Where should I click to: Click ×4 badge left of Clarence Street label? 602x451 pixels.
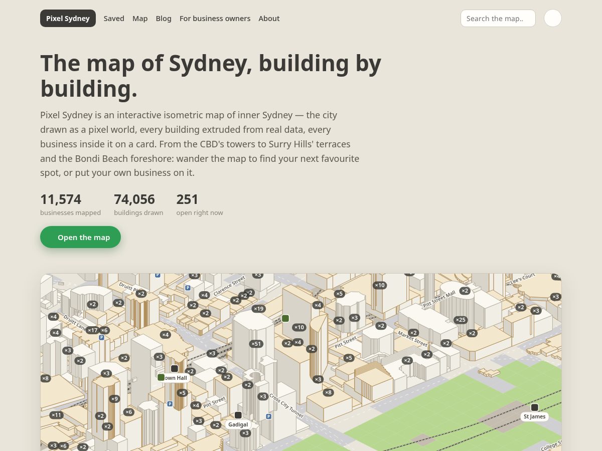[x=204, y=295]
